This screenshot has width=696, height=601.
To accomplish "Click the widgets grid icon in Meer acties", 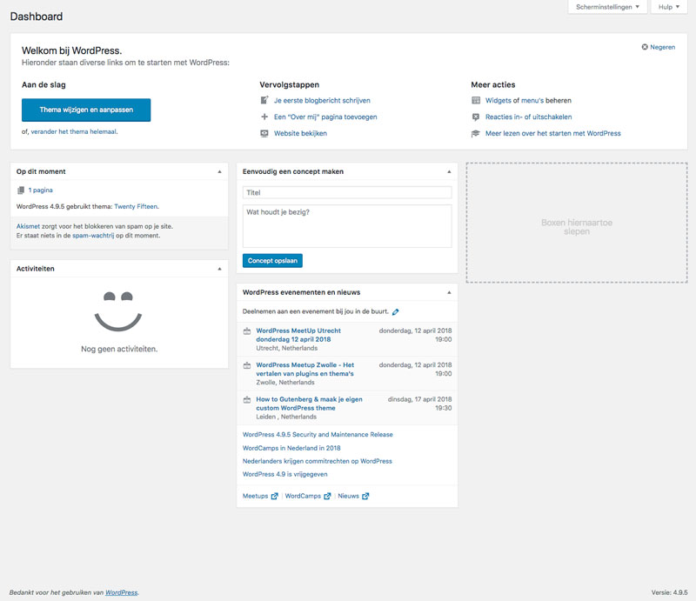I will click(x=475, y=100).
